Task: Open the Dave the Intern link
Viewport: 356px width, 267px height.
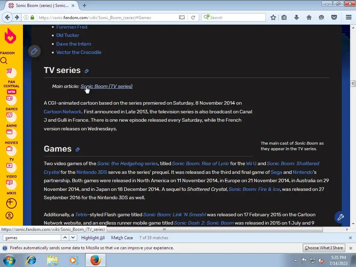Action: coord(74,44)
